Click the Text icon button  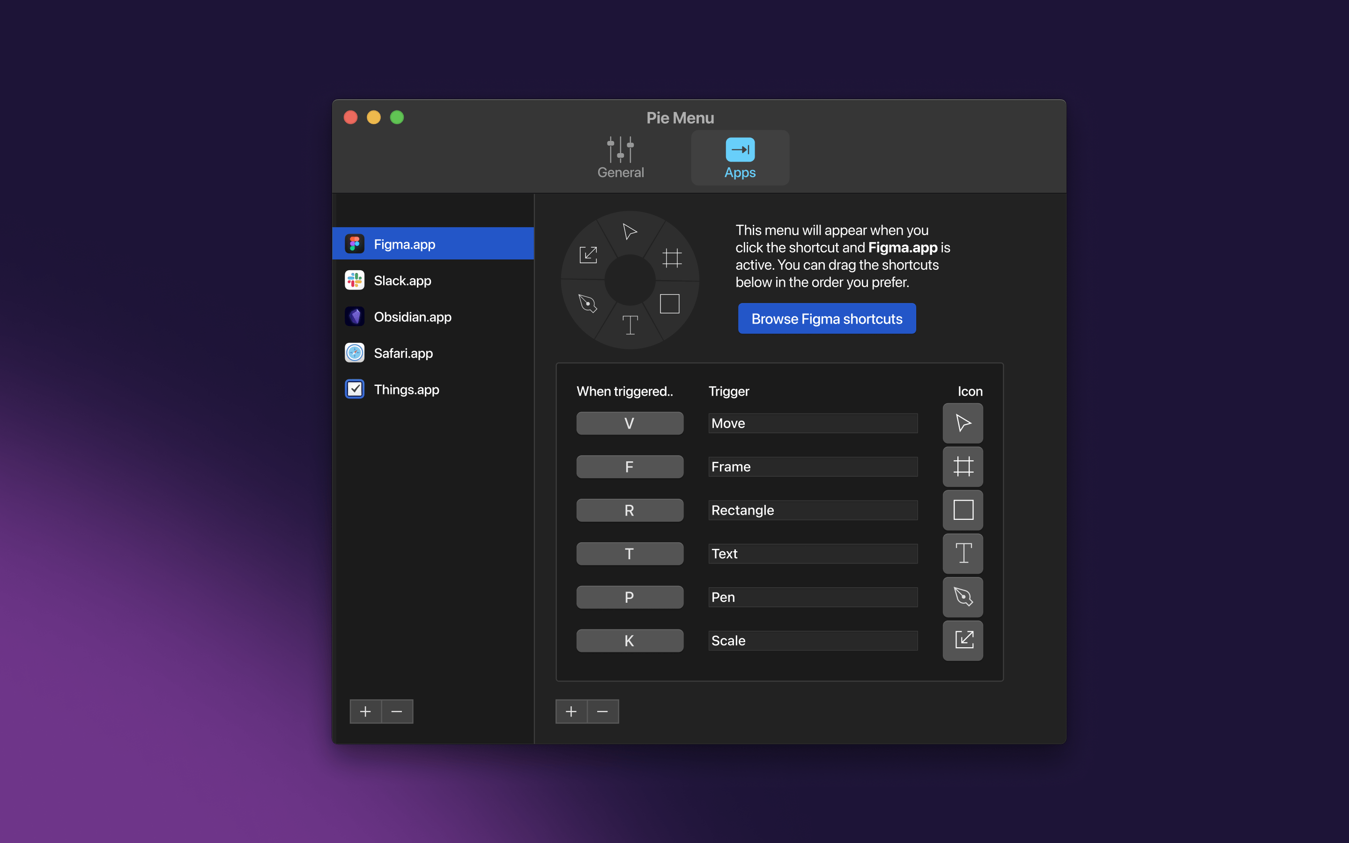click(963, 554)
